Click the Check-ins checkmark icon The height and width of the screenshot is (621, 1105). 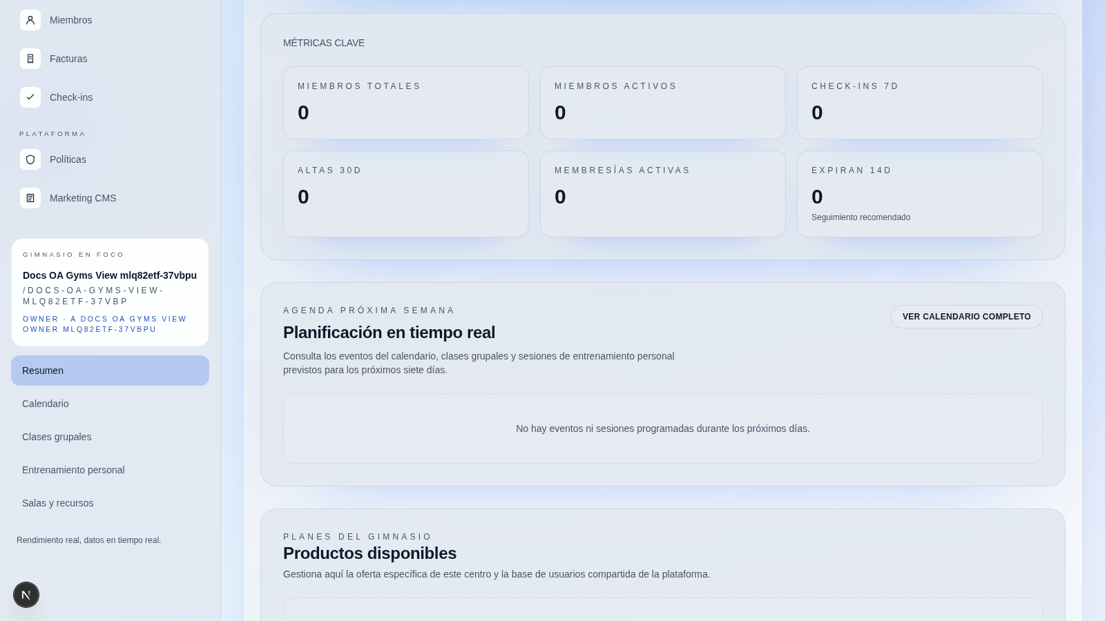[30, 97]
